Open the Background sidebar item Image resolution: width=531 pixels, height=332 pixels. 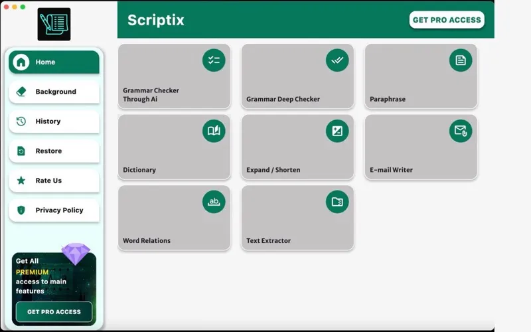point(54,92)
